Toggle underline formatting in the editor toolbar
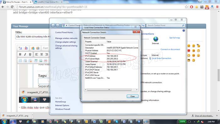This screenshot has height=124, width=220. click(30, 54)
